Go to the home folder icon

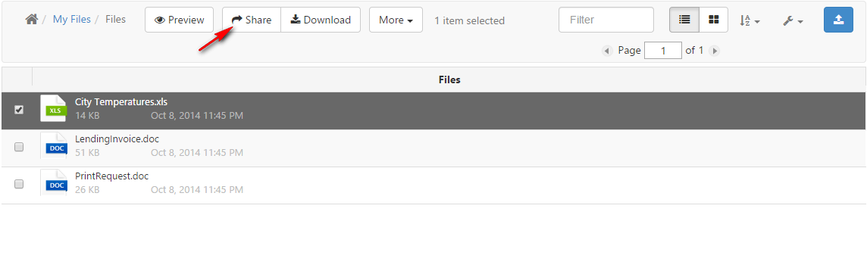point(32,20)
